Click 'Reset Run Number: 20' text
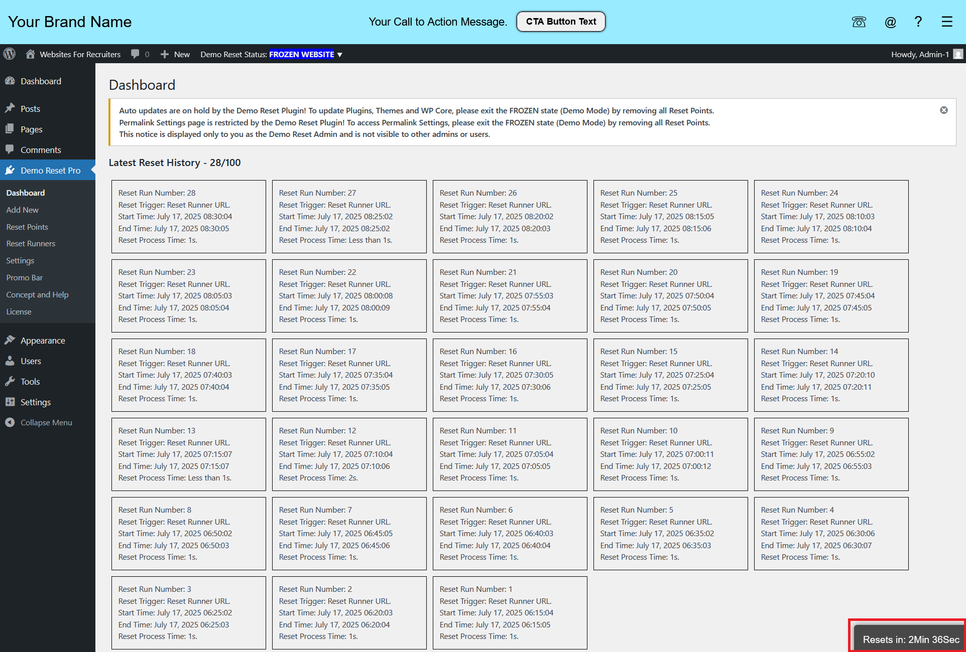This screenshot has height=652, width=966. [639, 272]
